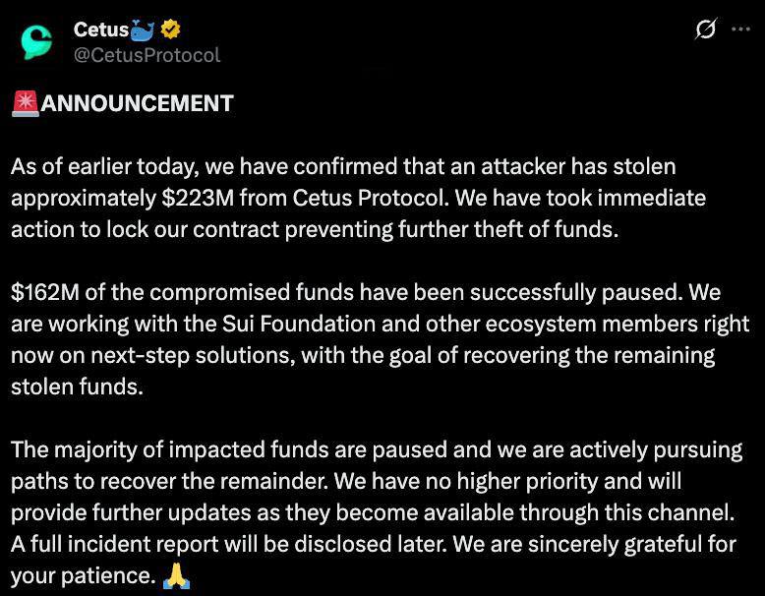Image resolution: width=765 pixels, height=596 pixels.
Task: Click the red siren emoji
Action: tap(26, 103)
